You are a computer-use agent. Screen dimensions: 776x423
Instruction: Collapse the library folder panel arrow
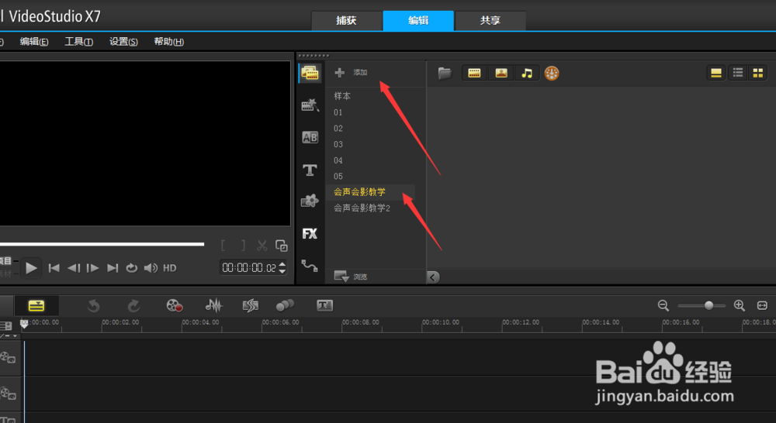click(x=432, y=277)
